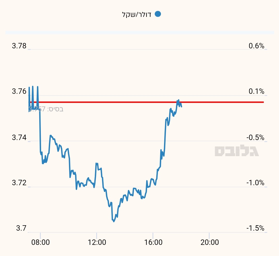Click the -1.0% change axis label
279x256 pixels.
pos(255,183)
